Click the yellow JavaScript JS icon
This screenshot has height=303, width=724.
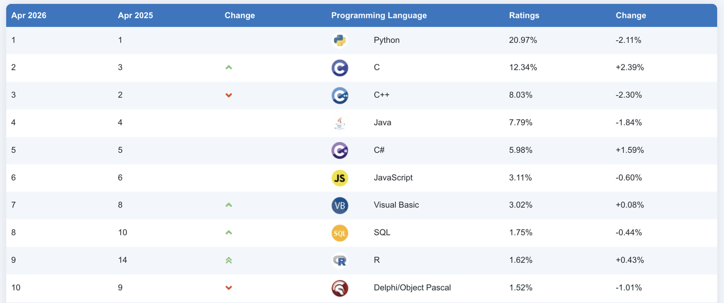point(340,178)
